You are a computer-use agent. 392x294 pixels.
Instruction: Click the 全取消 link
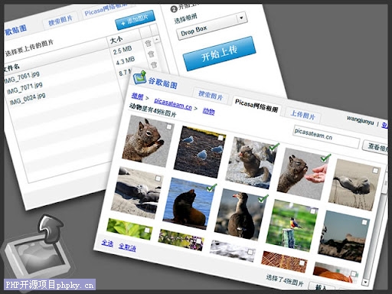[127, 247]
